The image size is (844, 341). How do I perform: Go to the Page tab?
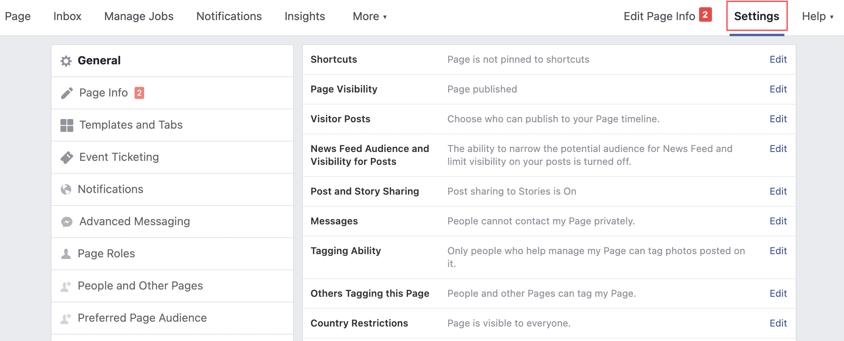coord(18,16)
